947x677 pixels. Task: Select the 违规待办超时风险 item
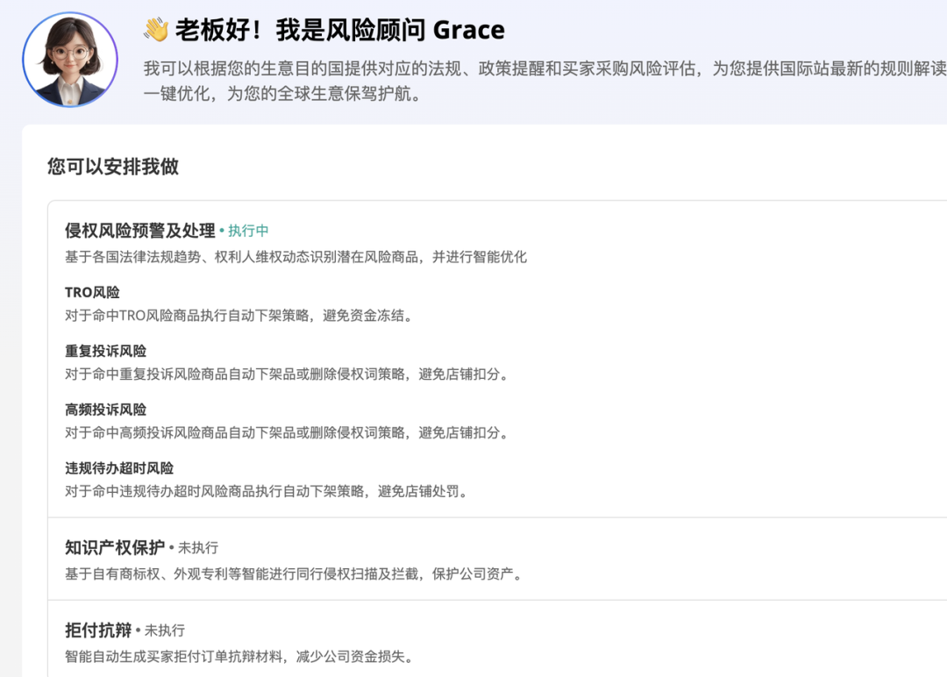[x=119, y=468]
